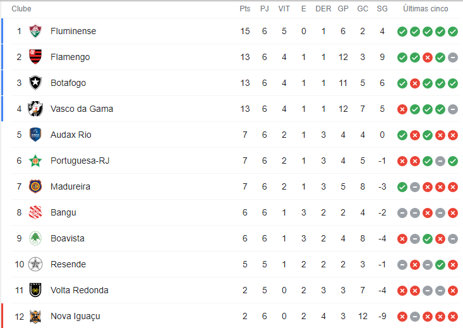This screenshot has width=463, height=328.
Task: Click Vasco da Gama's gray draw icon
Action: pos(453,109)
